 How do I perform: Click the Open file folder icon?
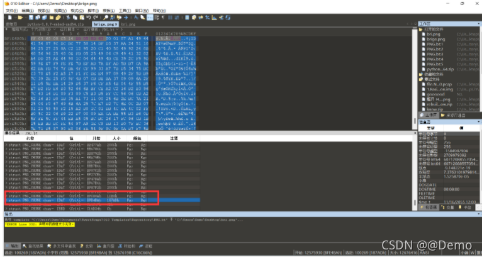tap(20, 18)
